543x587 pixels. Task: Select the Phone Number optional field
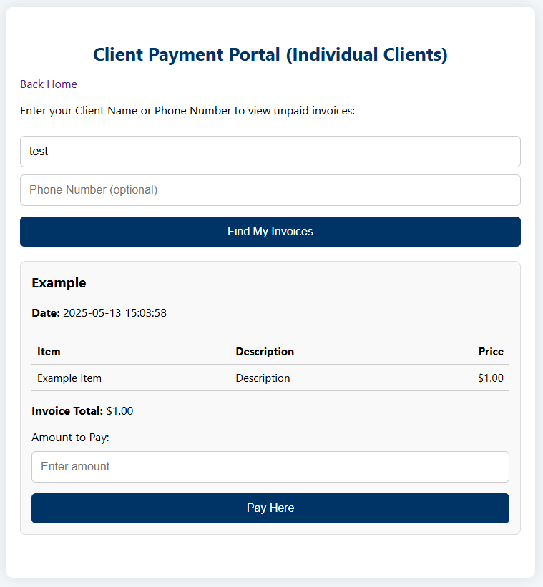click(x=270, y=189)
